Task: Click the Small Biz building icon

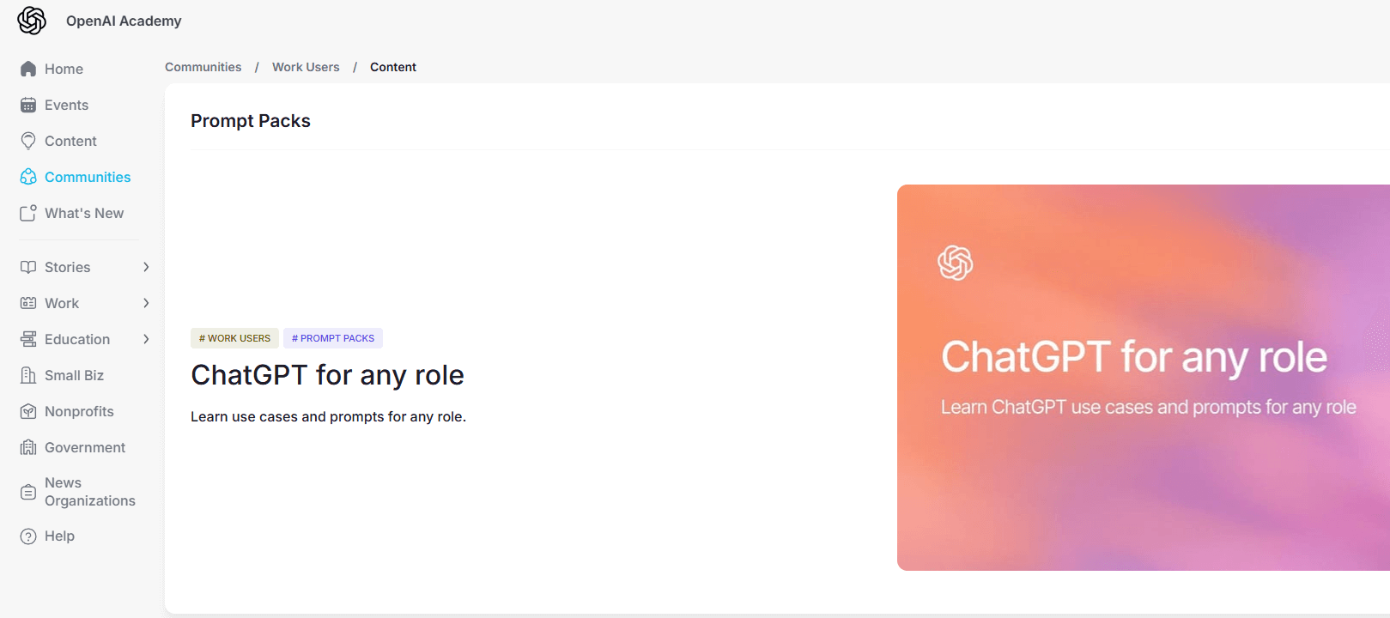Action: 28,375
